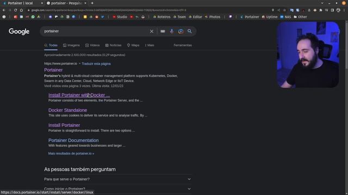Click 'Mais resultados de portainer.io' link
The image size is (348, 195).
click(x=71, y=153)
